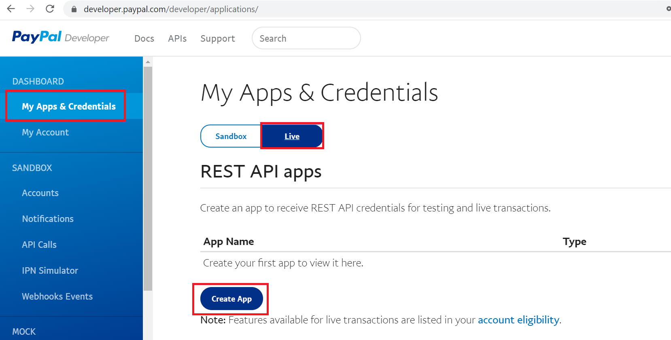Click the Search field

point(306,38)
